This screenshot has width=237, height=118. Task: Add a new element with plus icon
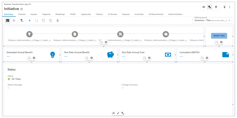coord(29,21)
